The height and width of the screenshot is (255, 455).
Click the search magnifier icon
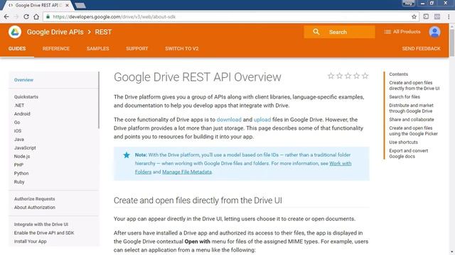pyautogui.click(x=316, y=32)
